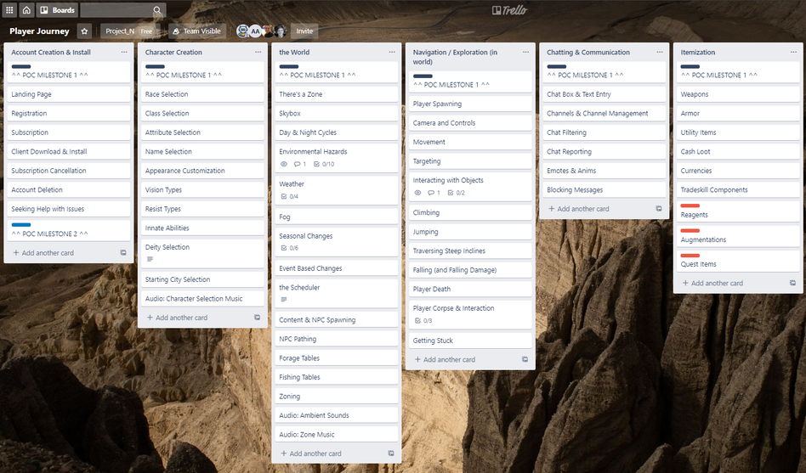Star the Player Journey board
This screenshot has width=806, height=473.
pyautogui.click(x=84, y=31)
